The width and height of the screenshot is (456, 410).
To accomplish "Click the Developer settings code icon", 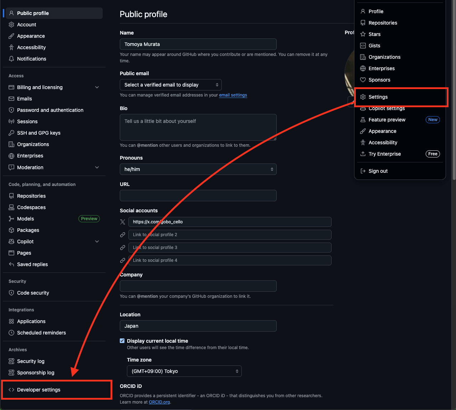I will (x=11, y=390).
